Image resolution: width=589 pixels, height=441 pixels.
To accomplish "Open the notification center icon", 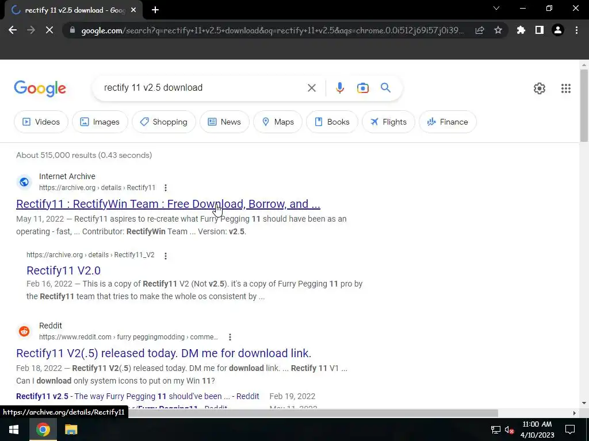I will point(570,430).
